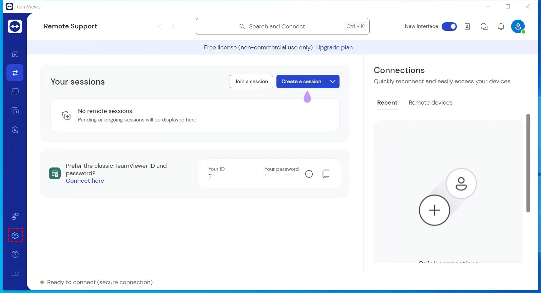
Task: Click the Join a session button
Action: click(251, 82)
